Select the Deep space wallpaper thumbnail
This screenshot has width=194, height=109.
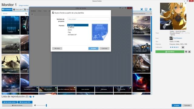click(104, 89)
